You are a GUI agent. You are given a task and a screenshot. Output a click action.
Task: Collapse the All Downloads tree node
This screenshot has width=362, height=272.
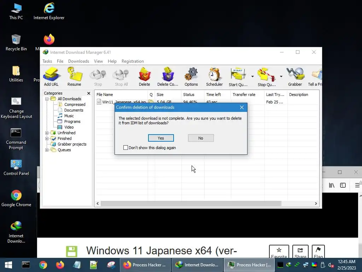(47, 99)
